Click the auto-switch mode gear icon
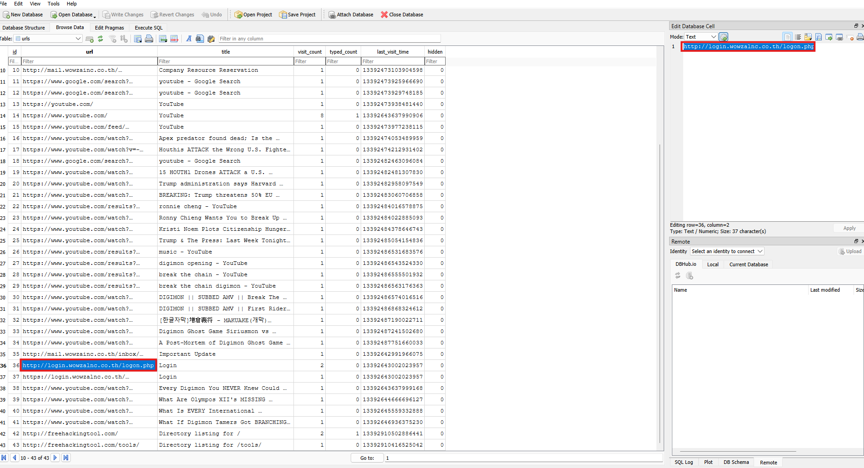864x468 pixels. (x=723, y=37)
